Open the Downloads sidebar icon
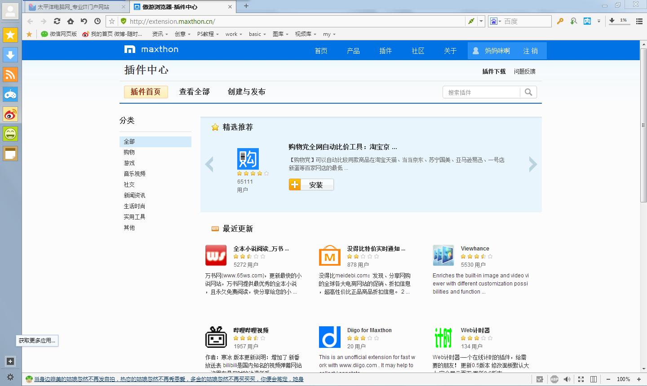647x386 pixels. 10,54
